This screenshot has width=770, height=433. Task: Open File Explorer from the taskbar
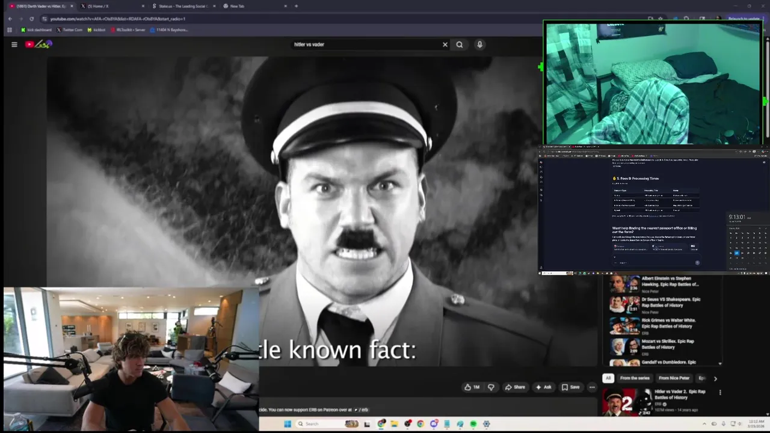(394, 424)
